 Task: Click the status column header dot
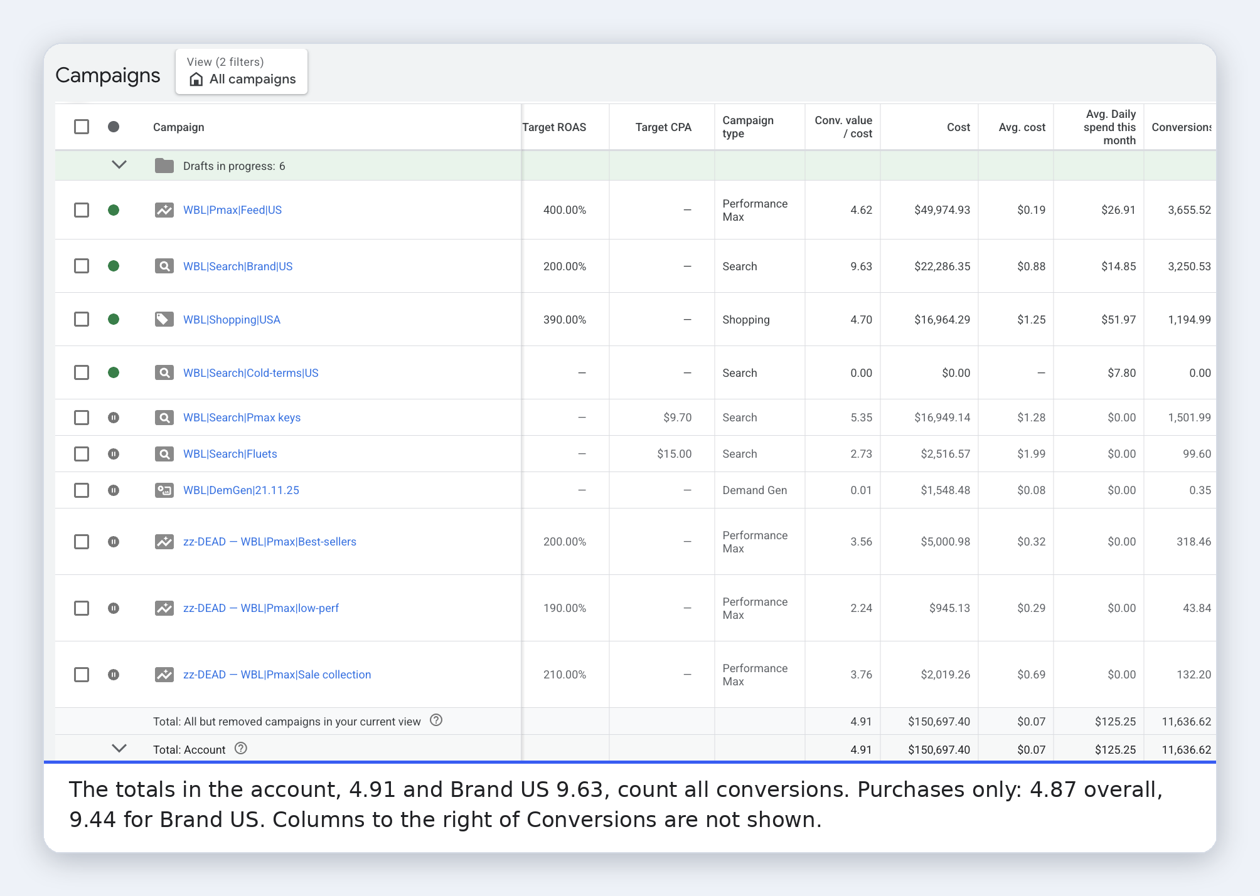(114, 127)
